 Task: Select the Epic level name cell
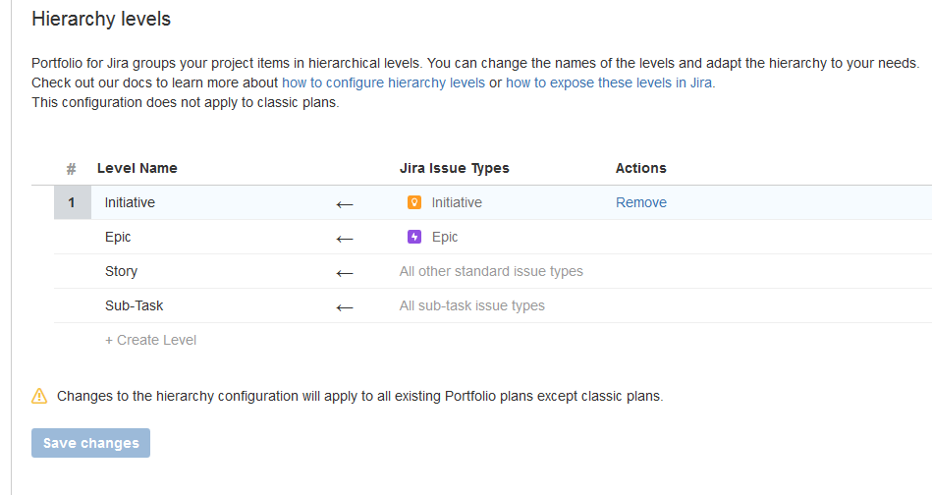tap(118, 237)
